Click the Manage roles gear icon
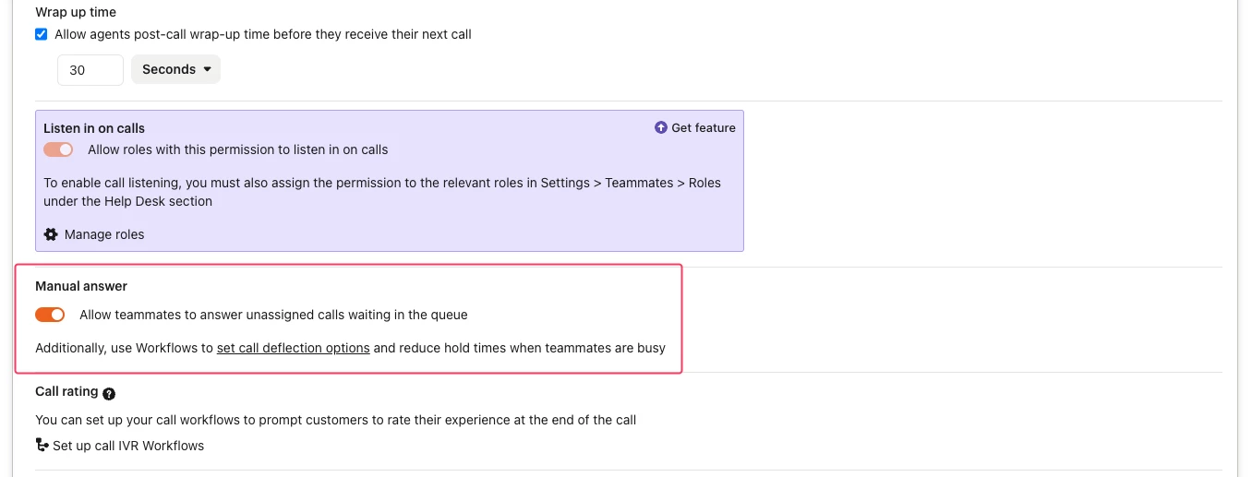The image size is (1252, 477). pyautogui.click(x=51, y=234)
